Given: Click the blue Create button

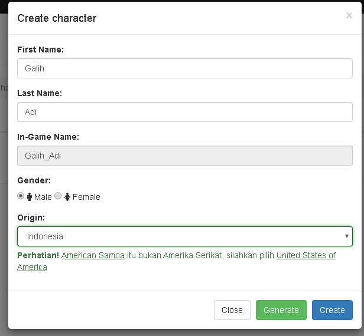Looking at the screenshot, I should pyautogui.click(x=332, y=310).
